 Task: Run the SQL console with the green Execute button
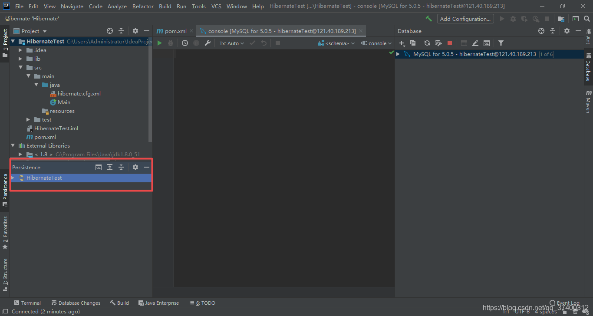160,43
